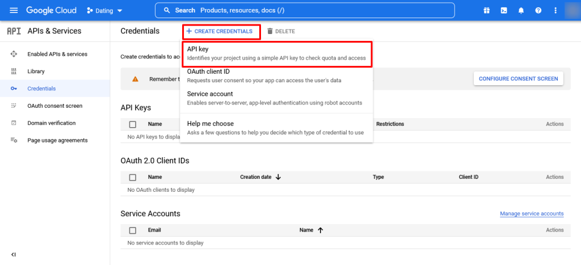Image resolution: width=581 pixels, height=265 pixels.
Task: Tick the Service Accounts select-all checkbox
Action: point(133,230)
